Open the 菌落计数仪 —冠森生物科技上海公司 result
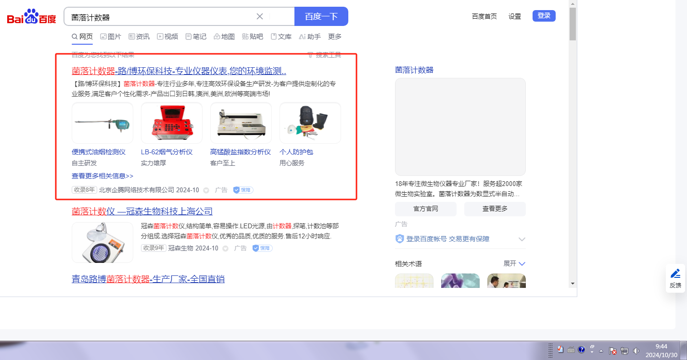 click(142, 211)
